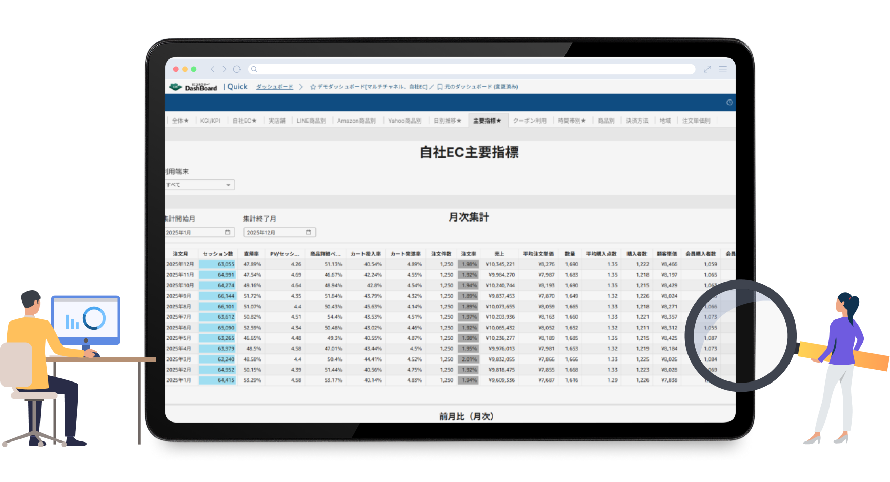Open calendar icon for 集計開始月
890x482 pixels.
[x=227, y=232]
